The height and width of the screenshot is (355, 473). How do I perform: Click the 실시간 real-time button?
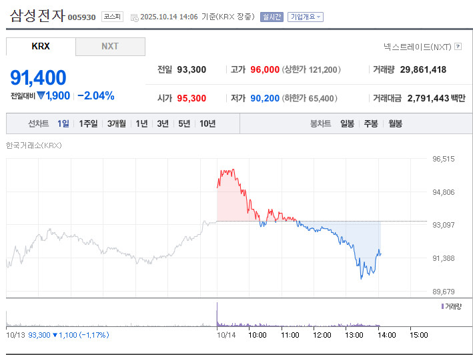(272, 17)
